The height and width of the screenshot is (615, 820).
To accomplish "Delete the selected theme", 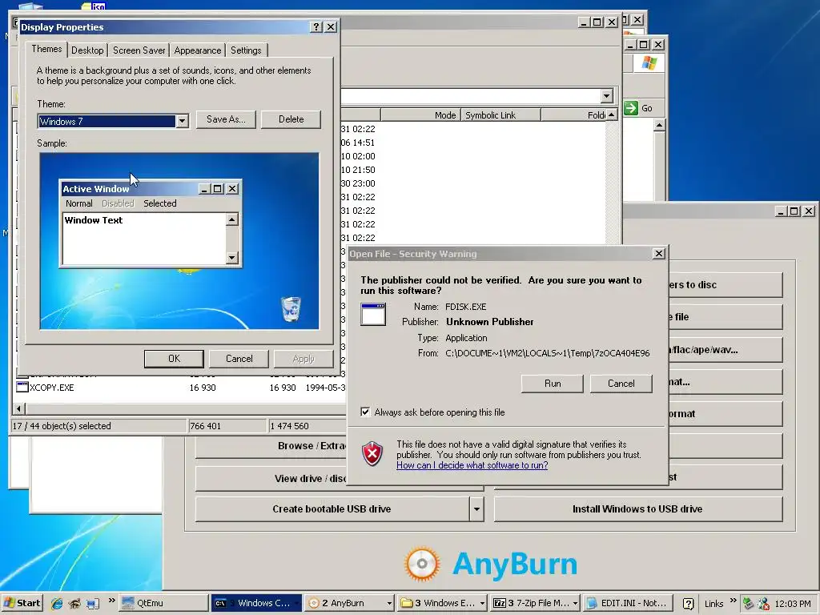I will tap(291, 119).
